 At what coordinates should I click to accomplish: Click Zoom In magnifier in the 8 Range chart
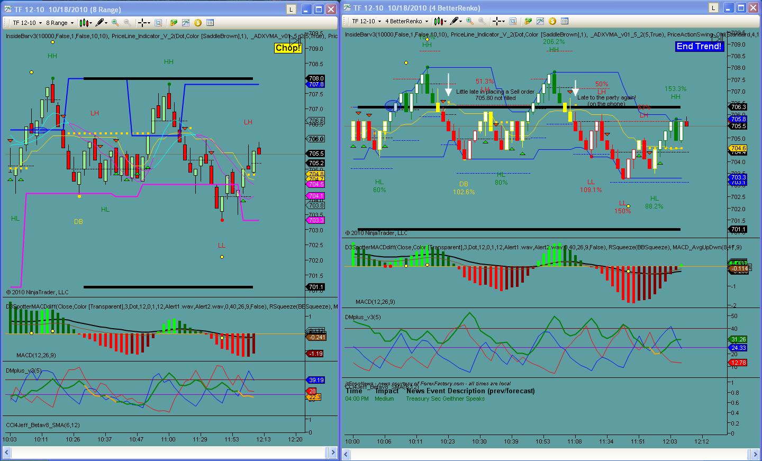115,23
